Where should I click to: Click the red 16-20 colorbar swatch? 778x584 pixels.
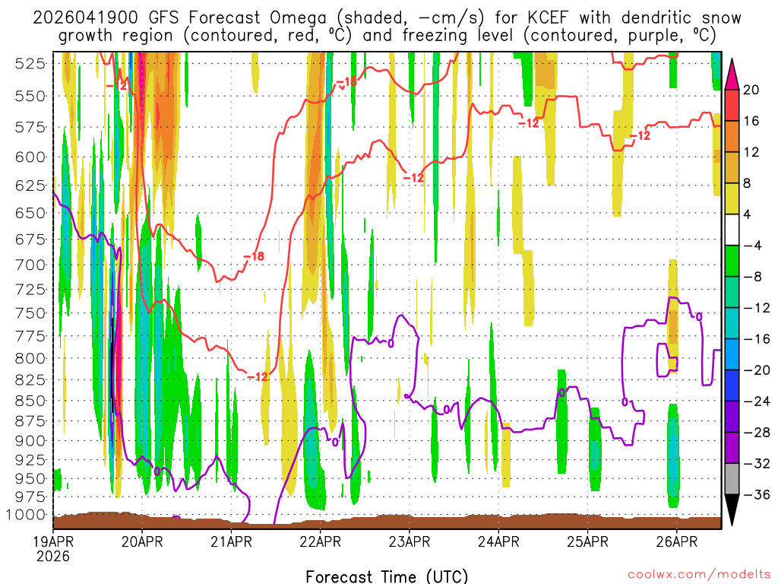(732, 105)
